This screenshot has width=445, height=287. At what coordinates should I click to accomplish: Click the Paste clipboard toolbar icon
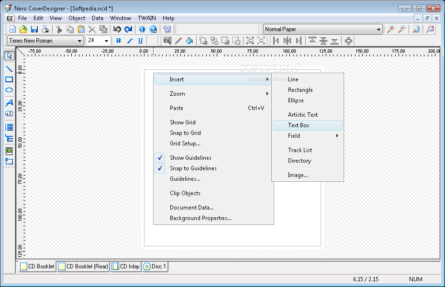tap(81, 29)
